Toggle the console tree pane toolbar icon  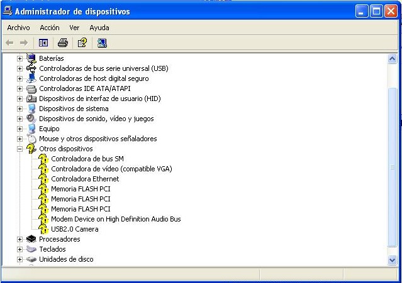[x=43, y=43]
